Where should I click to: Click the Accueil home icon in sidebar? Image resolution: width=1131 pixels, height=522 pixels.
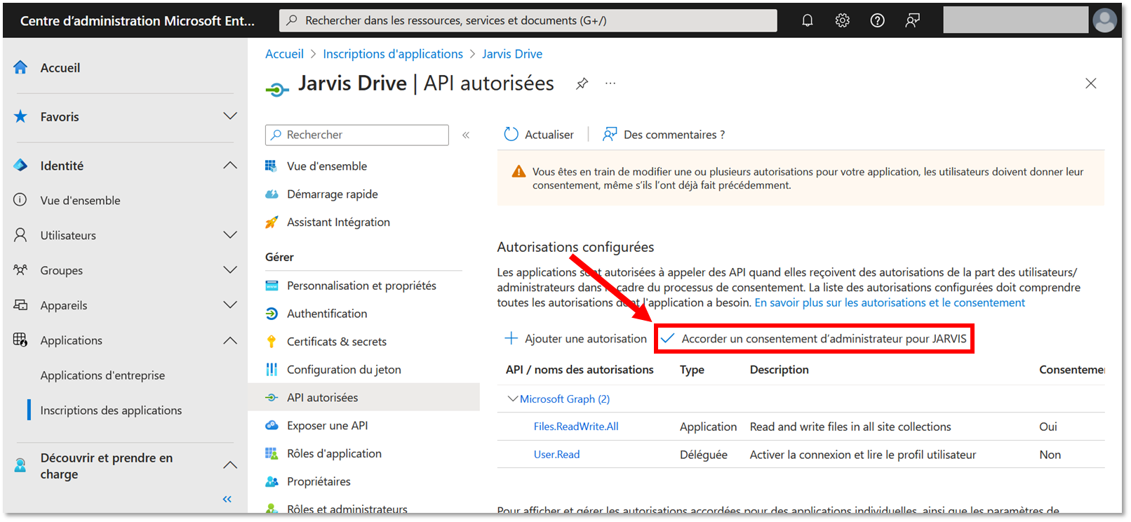[x=20, y=67]
